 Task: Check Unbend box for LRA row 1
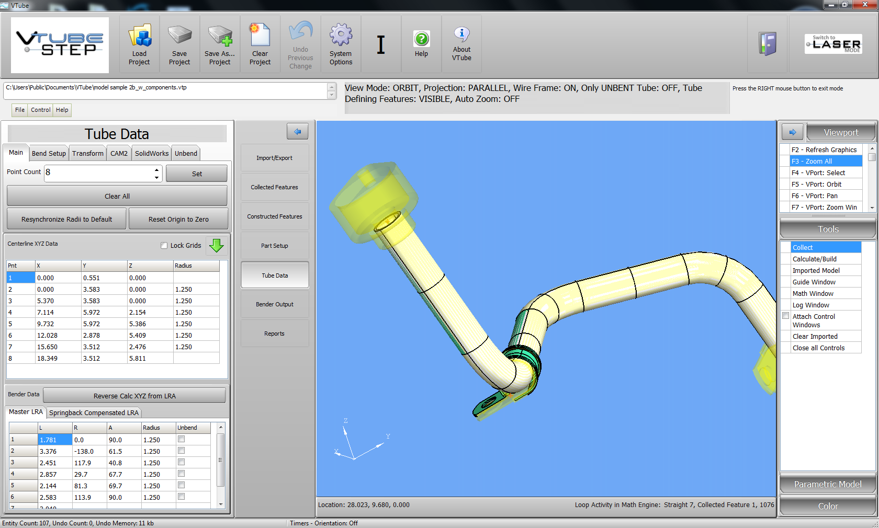pos(182,439)
